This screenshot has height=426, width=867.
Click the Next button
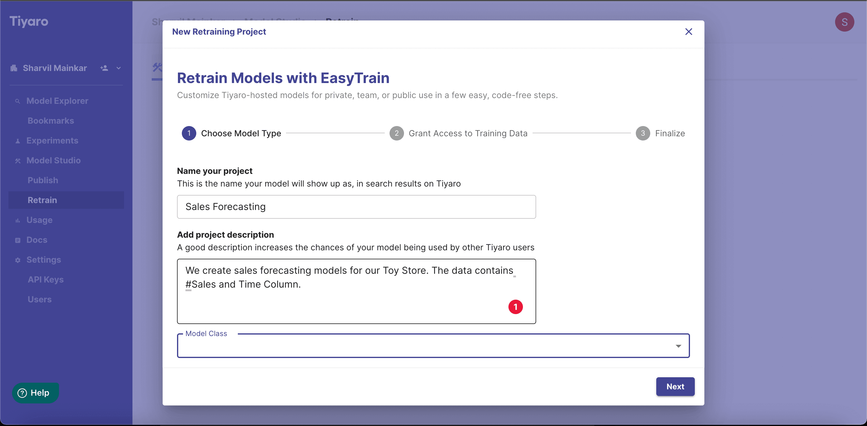[675, 387]
